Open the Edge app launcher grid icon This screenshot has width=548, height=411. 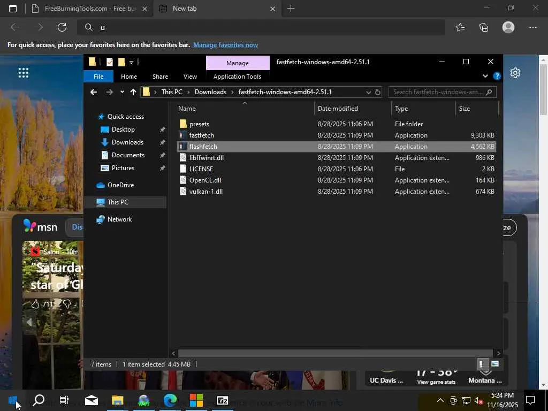tap(23, 73)
